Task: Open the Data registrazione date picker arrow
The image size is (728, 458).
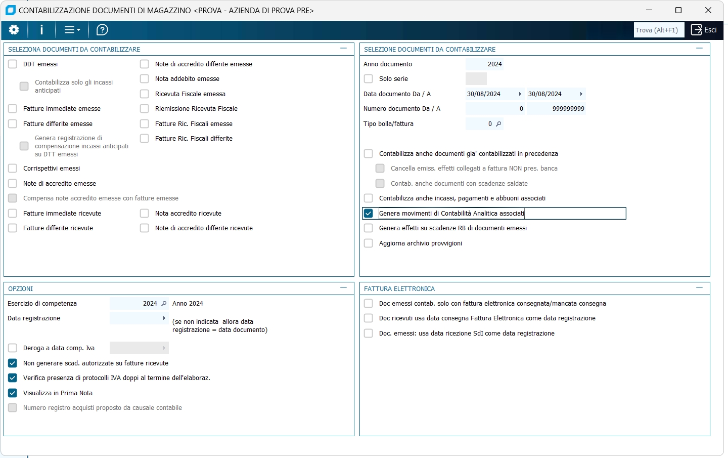Action: [x=164, y=318]
